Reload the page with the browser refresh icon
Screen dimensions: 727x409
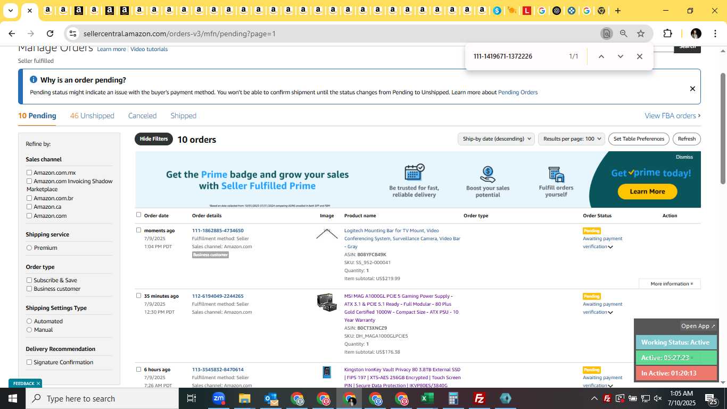click(50, 34)
